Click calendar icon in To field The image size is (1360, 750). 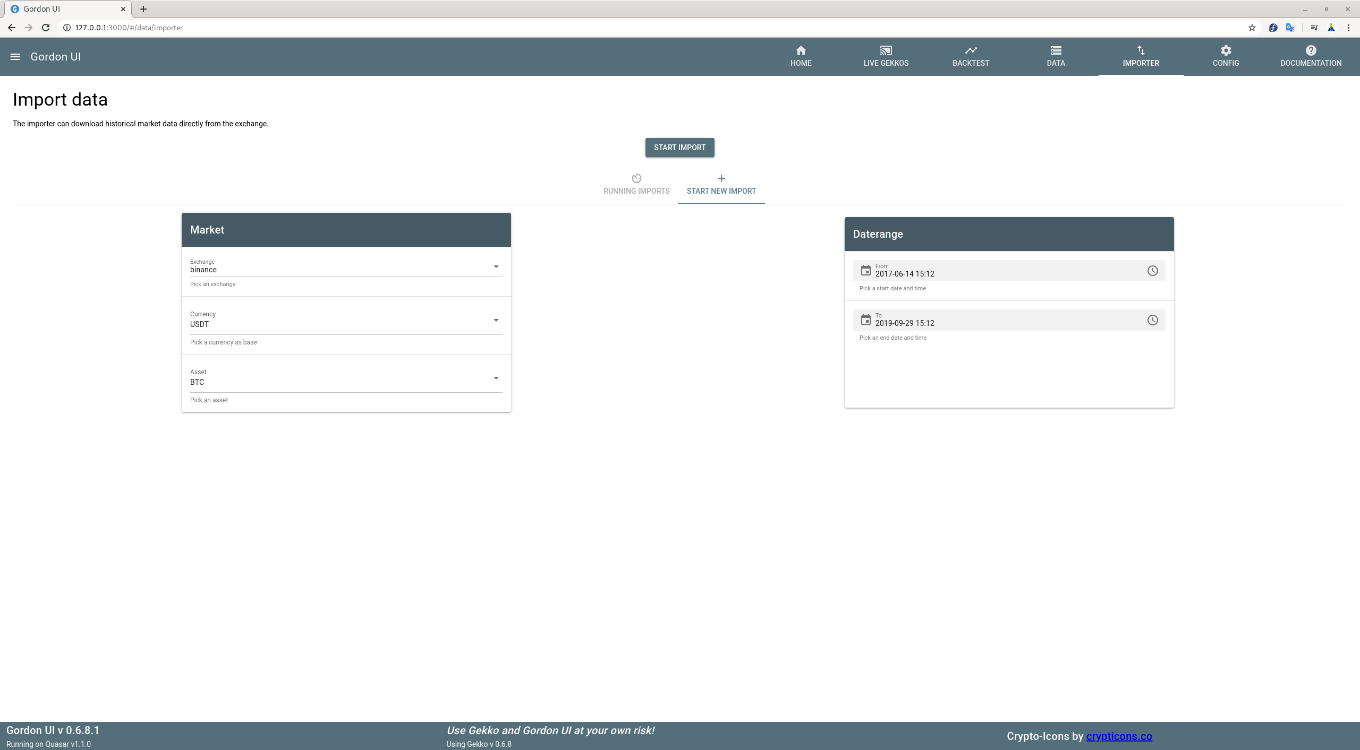click(865, 320)
